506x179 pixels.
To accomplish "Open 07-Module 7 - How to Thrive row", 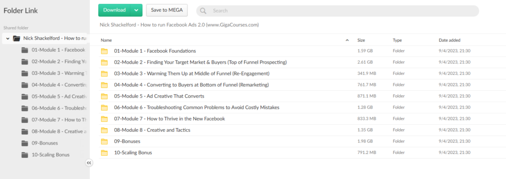I will point(302,119).
